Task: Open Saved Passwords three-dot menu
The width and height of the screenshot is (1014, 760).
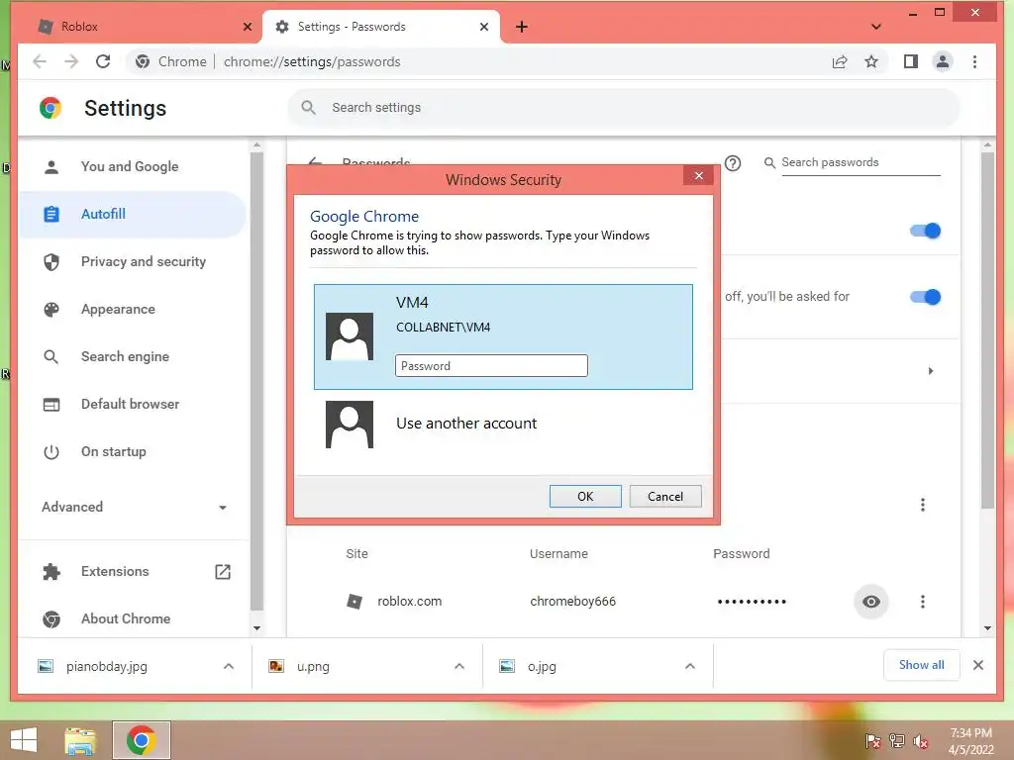Action: (922, 505)
